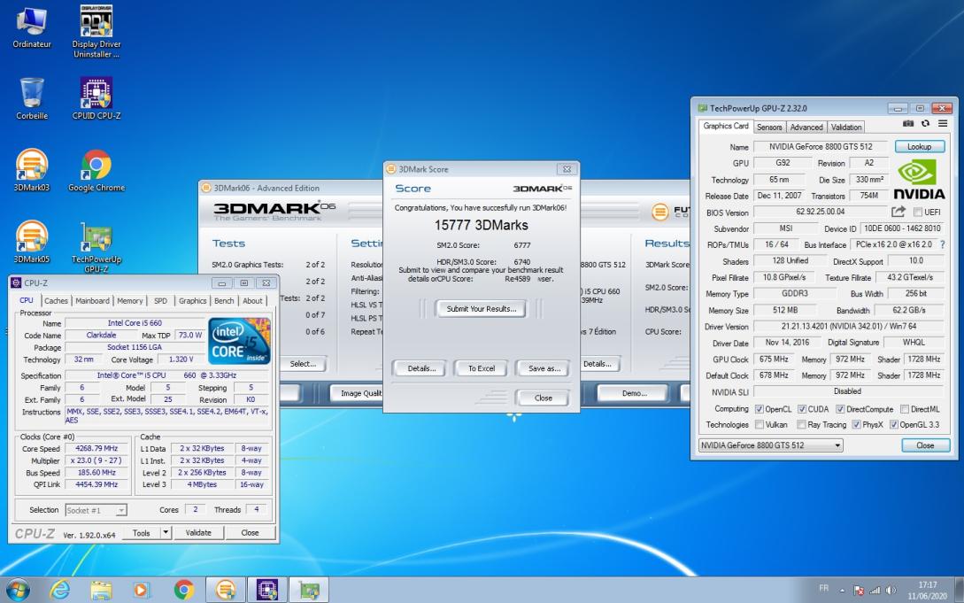Launch Chrome from the taskbar
The height and width of the screenshot is (603, 964).
pyautogui.click(x=183, y=590)
